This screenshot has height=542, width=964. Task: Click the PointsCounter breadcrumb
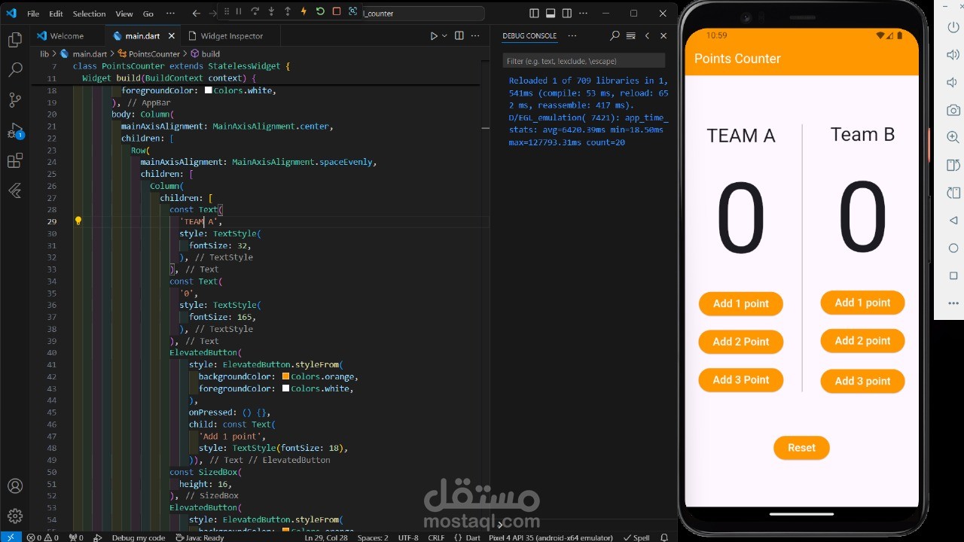coord(154,53)
